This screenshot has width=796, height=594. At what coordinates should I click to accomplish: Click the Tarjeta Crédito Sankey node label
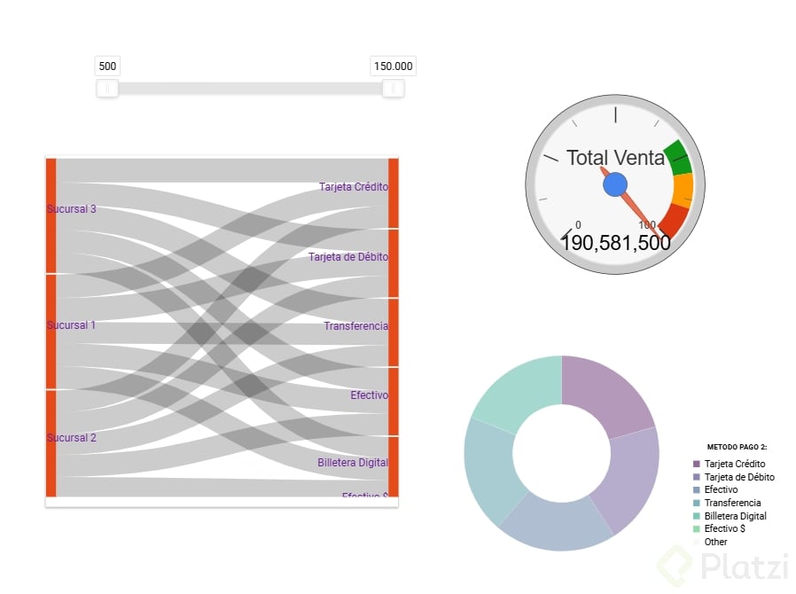353,187
